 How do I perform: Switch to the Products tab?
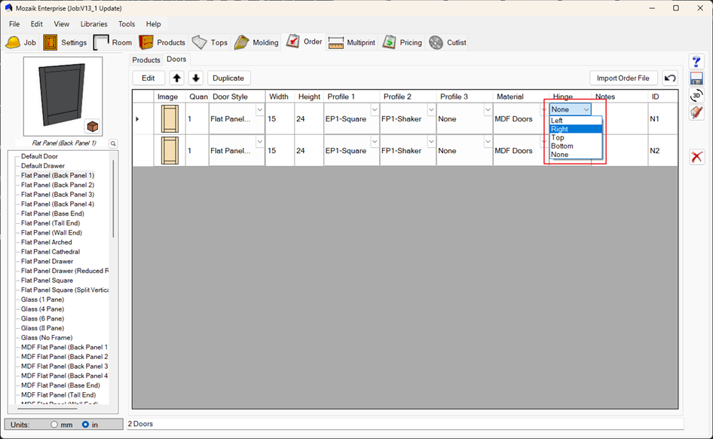[146, 60]
